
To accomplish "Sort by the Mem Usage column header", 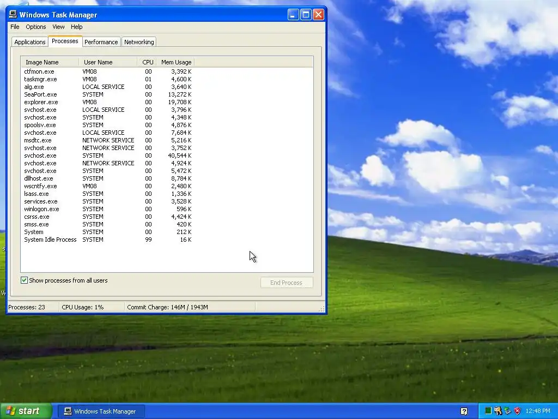I will (176, 62).
